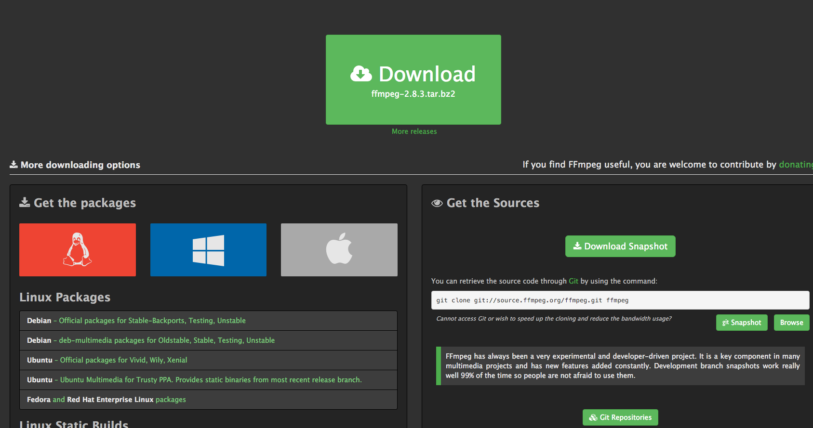Click the download icon beside Get the packages
This screenshot has height=428, width=813.
point(25,203)
